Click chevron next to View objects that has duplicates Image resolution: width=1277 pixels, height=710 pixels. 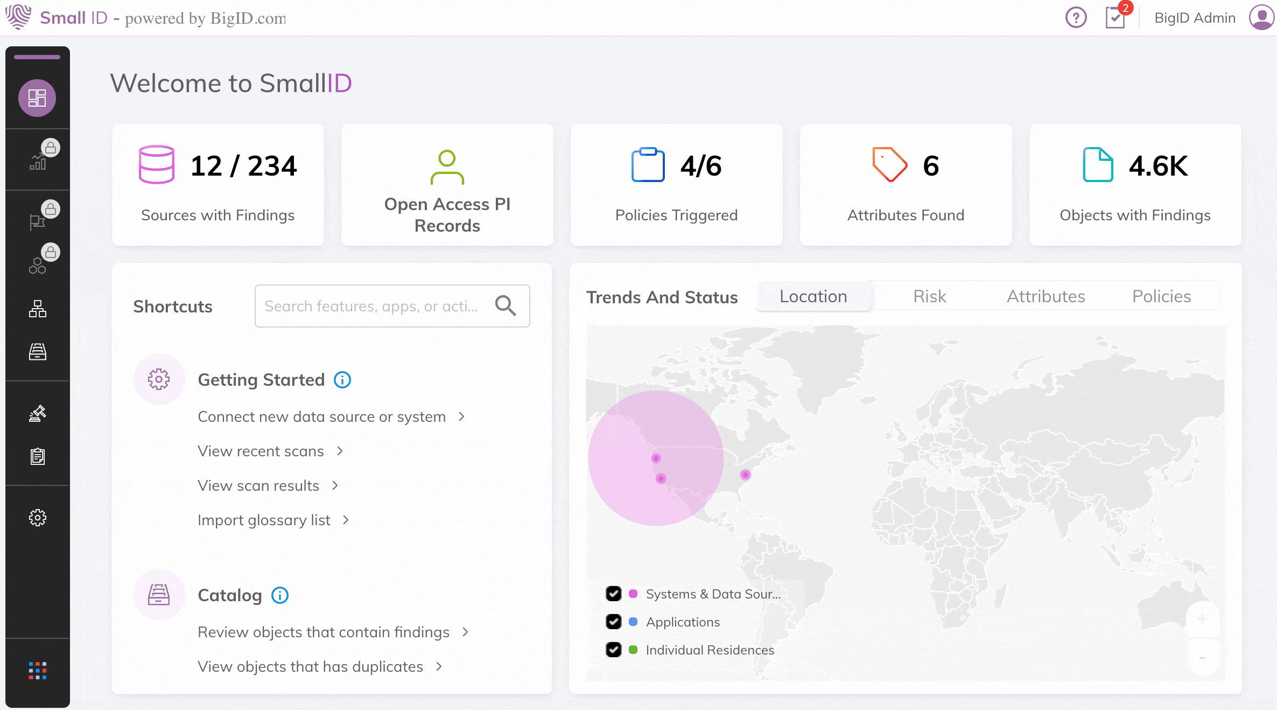tap(439, 666)
